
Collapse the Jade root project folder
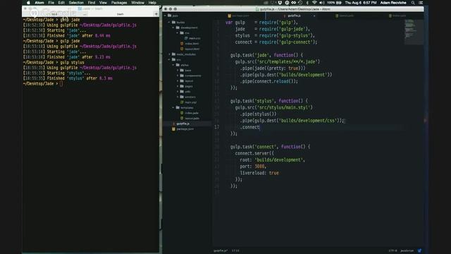click(165, 16)
